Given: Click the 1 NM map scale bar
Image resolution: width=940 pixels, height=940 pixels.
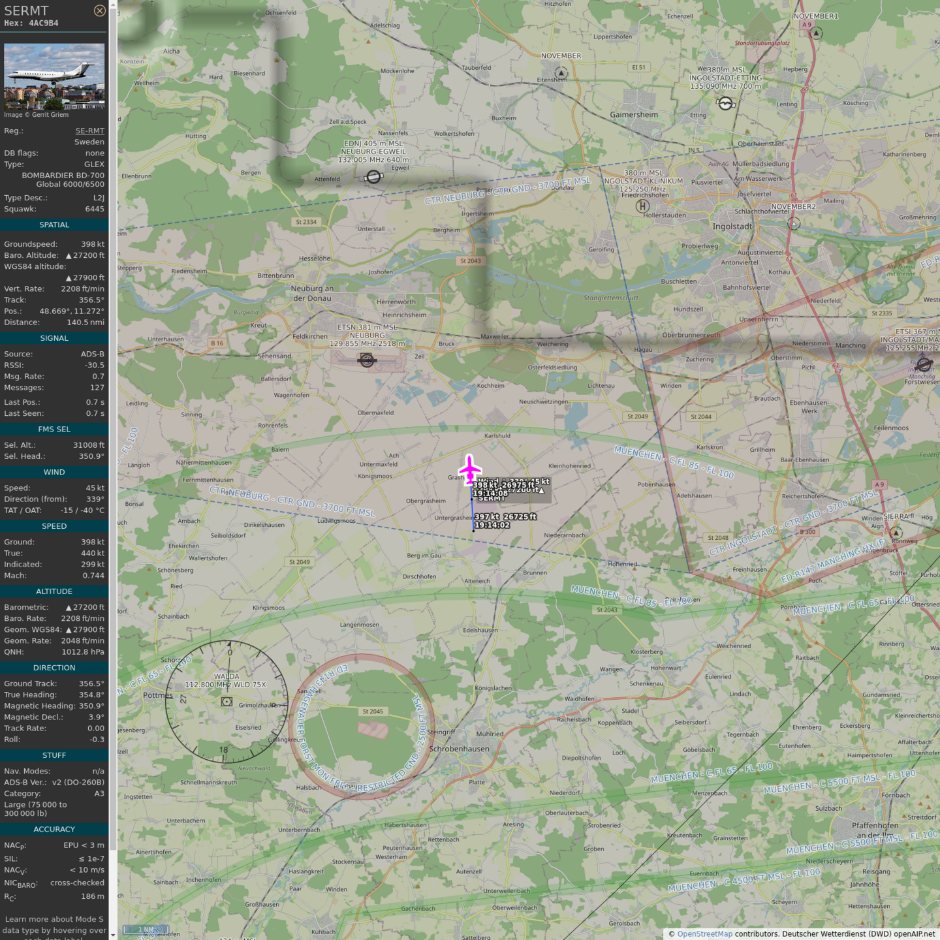Looking at the screenshot, I should tap(146, 930).
